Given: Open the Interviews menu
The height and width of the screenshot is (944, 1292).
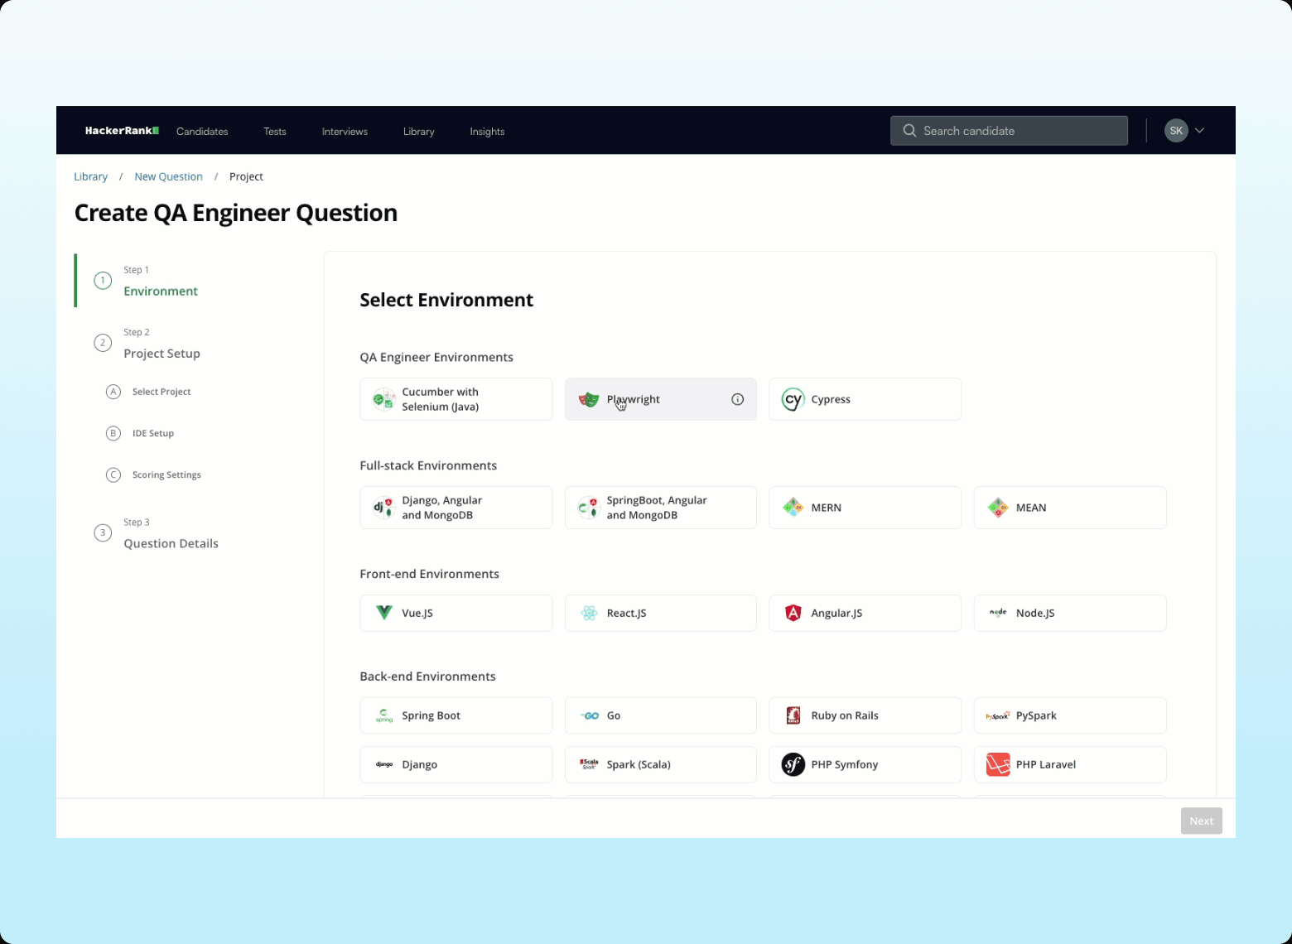Looking at the screenshot, I should click(345, 132).
